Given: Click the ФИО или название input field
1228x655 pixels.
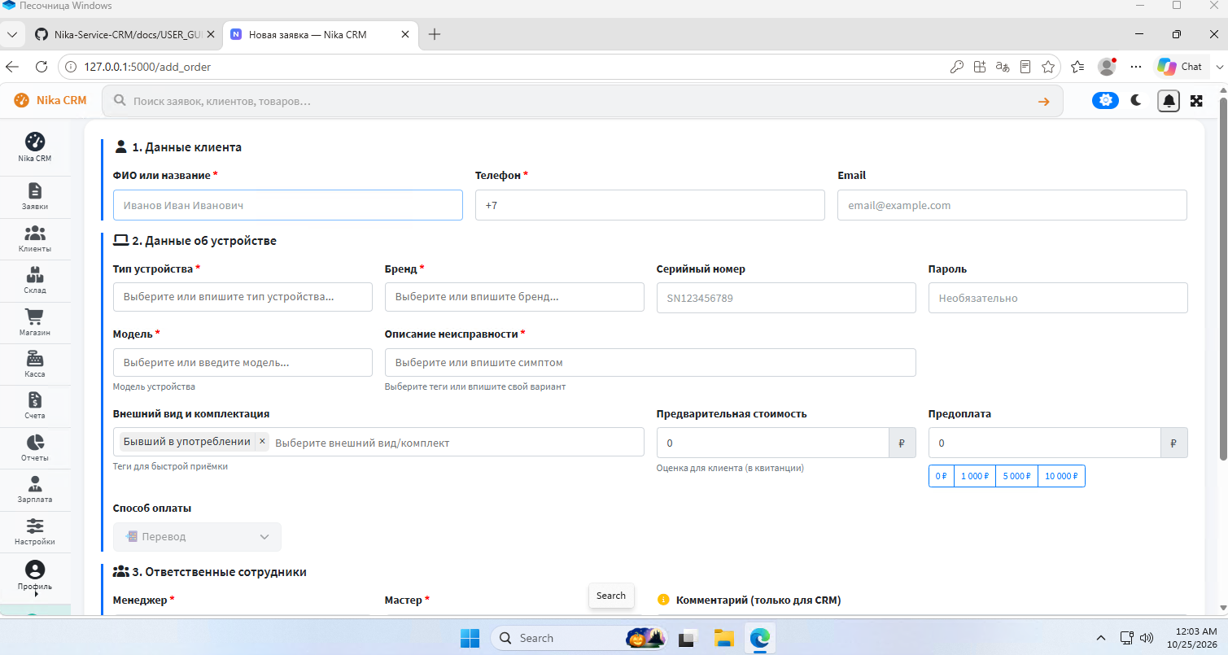Looking at the screenshot, I should pyautogui.click(x=288, y=205).
